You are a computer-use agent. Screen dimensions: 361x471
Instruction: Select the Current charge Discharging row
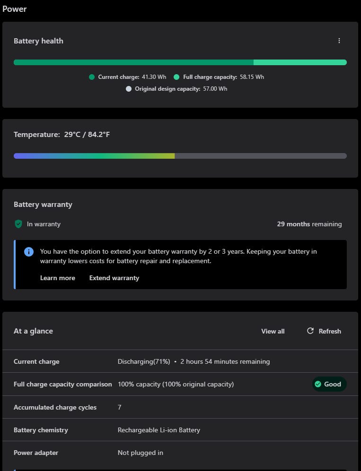(180, 361)
